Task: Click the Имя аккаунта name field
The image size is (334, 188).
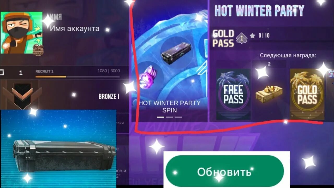Action: [x=74, y=28]
